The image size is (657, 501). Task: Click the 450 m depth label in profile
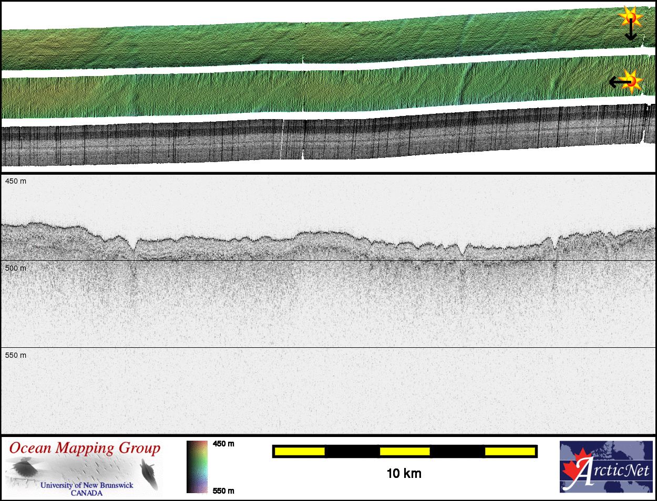click(x=16, y=181)
